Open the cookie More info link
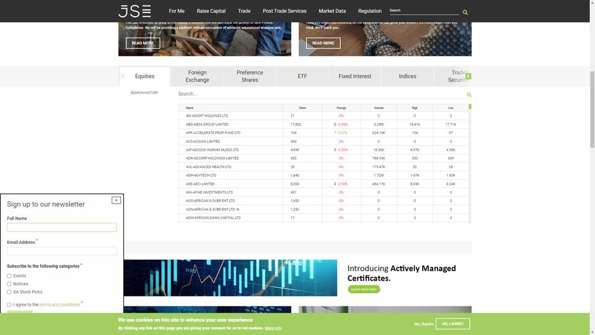Image resolution: width=595 pixels, height=335 pixels. click(273, 328)
